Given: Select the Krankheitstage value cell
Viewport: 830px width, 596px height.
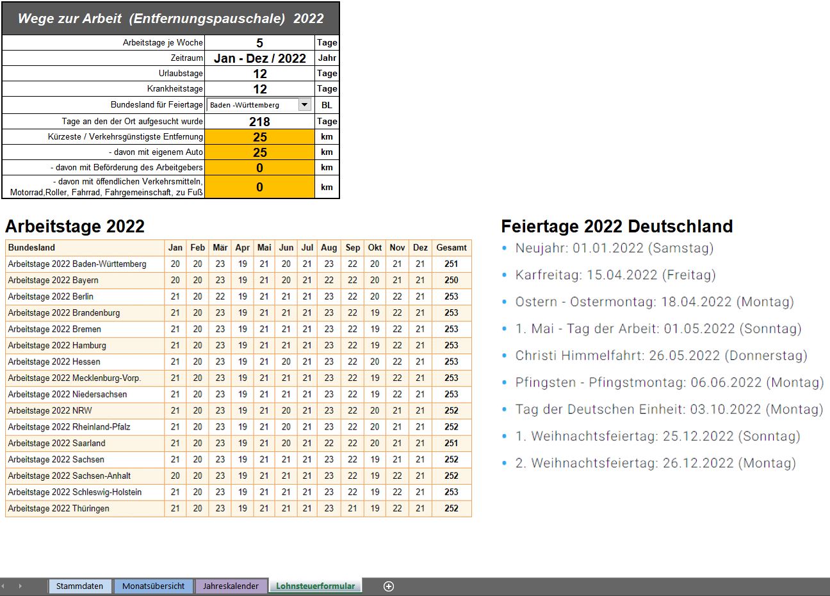Looking at the screenshot, I should click(x=259, y=89).
